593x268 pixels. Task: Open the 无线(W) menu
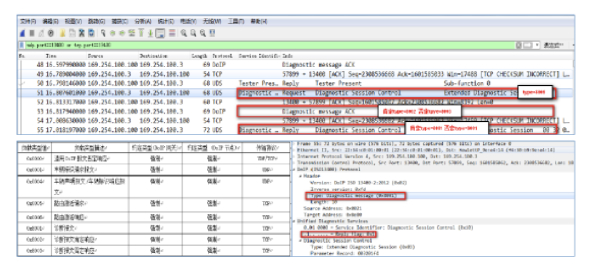click(212, 22)
